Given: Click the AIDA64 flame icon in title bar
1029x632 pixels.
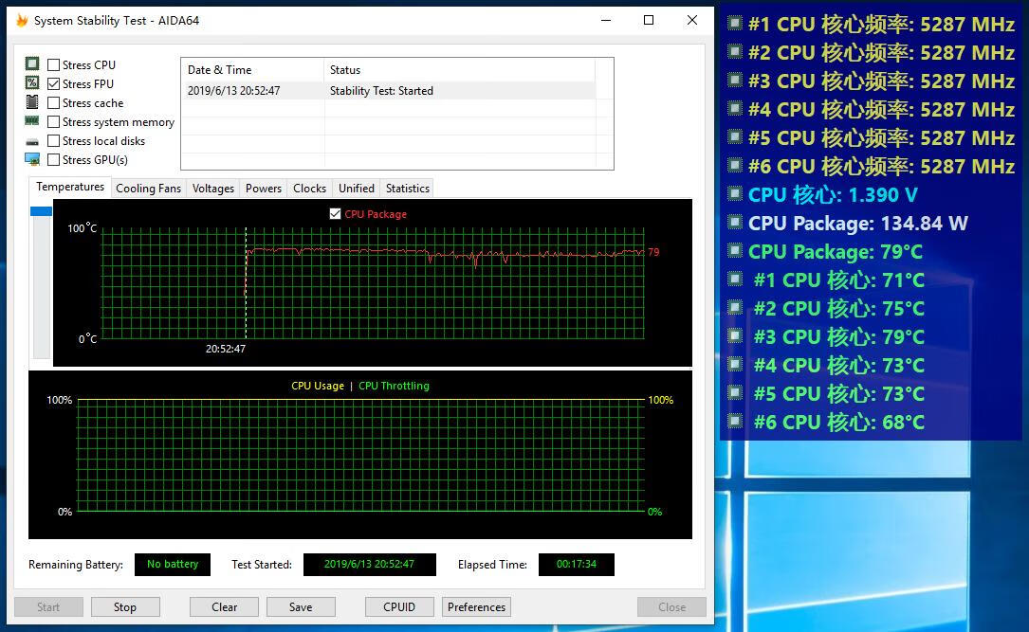Looking at the screenshot, I should tap(22, 20).
